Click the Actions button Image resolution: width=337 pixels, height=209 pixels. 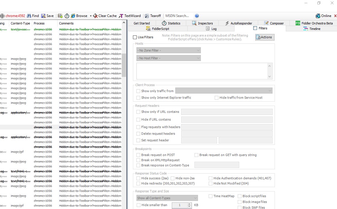[x=265, y=37]
